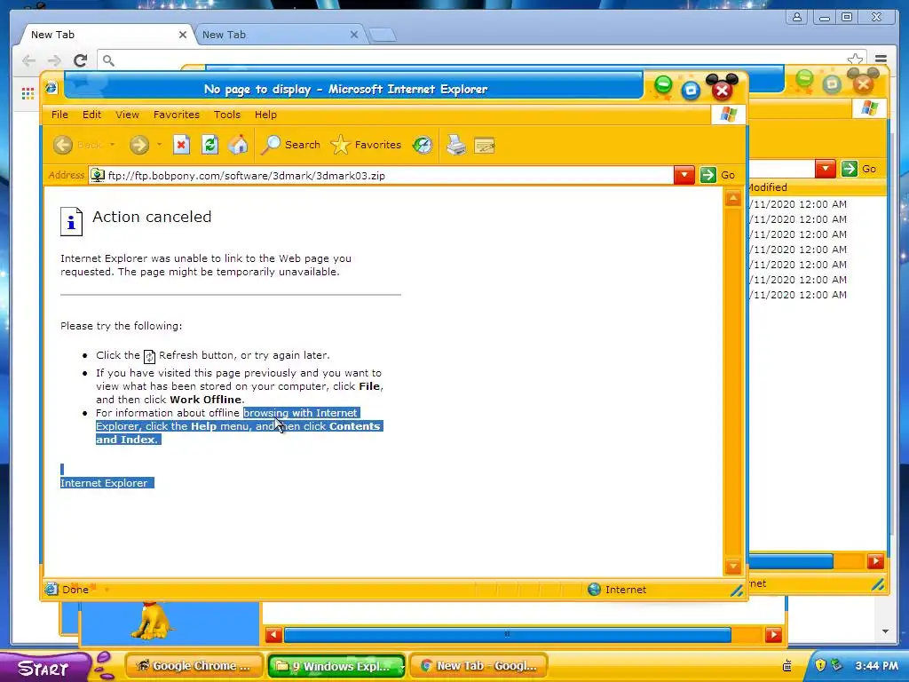
Task: Open the 9 Windows Explorer taskbar group
Action: coord(336,666)
